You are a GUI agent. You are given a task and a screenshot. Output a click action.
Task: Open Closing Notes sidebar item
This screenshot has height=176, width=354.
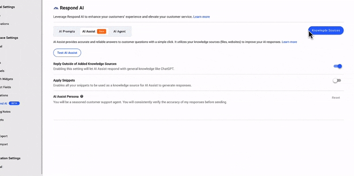pos(5,112)
